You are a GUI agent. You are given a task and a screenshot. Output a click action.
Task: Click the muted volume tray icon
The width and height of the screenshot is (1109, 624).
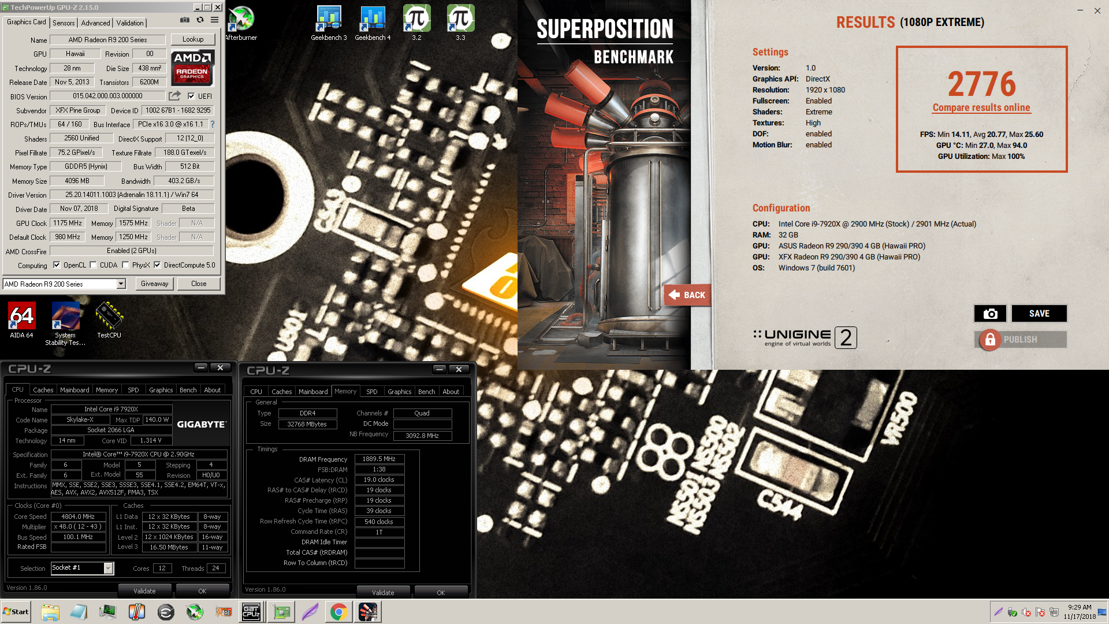(1026, 612)
